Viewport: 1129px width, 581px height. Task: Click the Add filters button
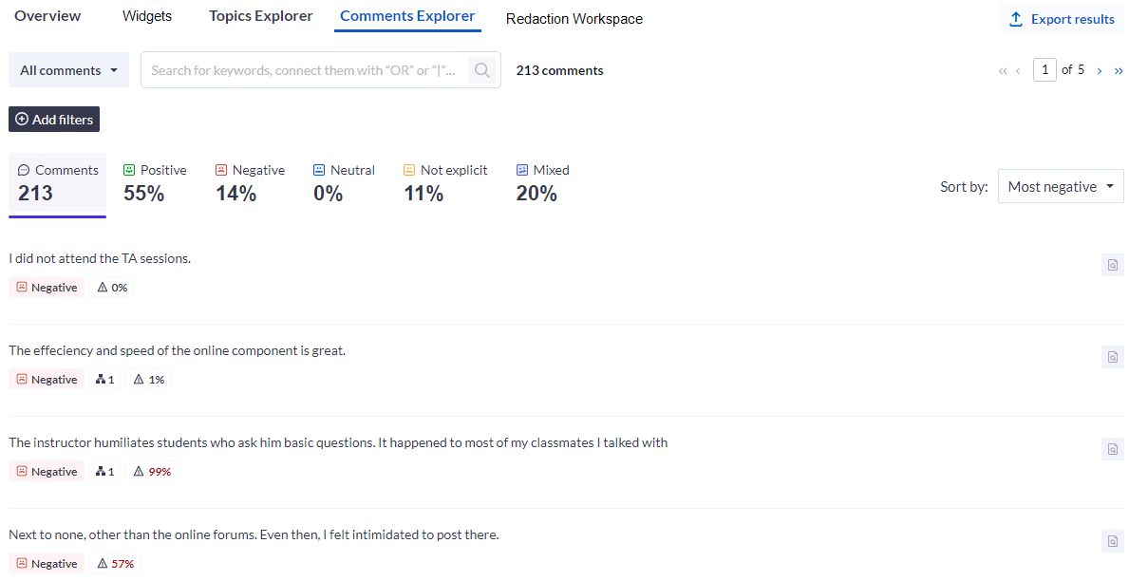tap(53, 119)
